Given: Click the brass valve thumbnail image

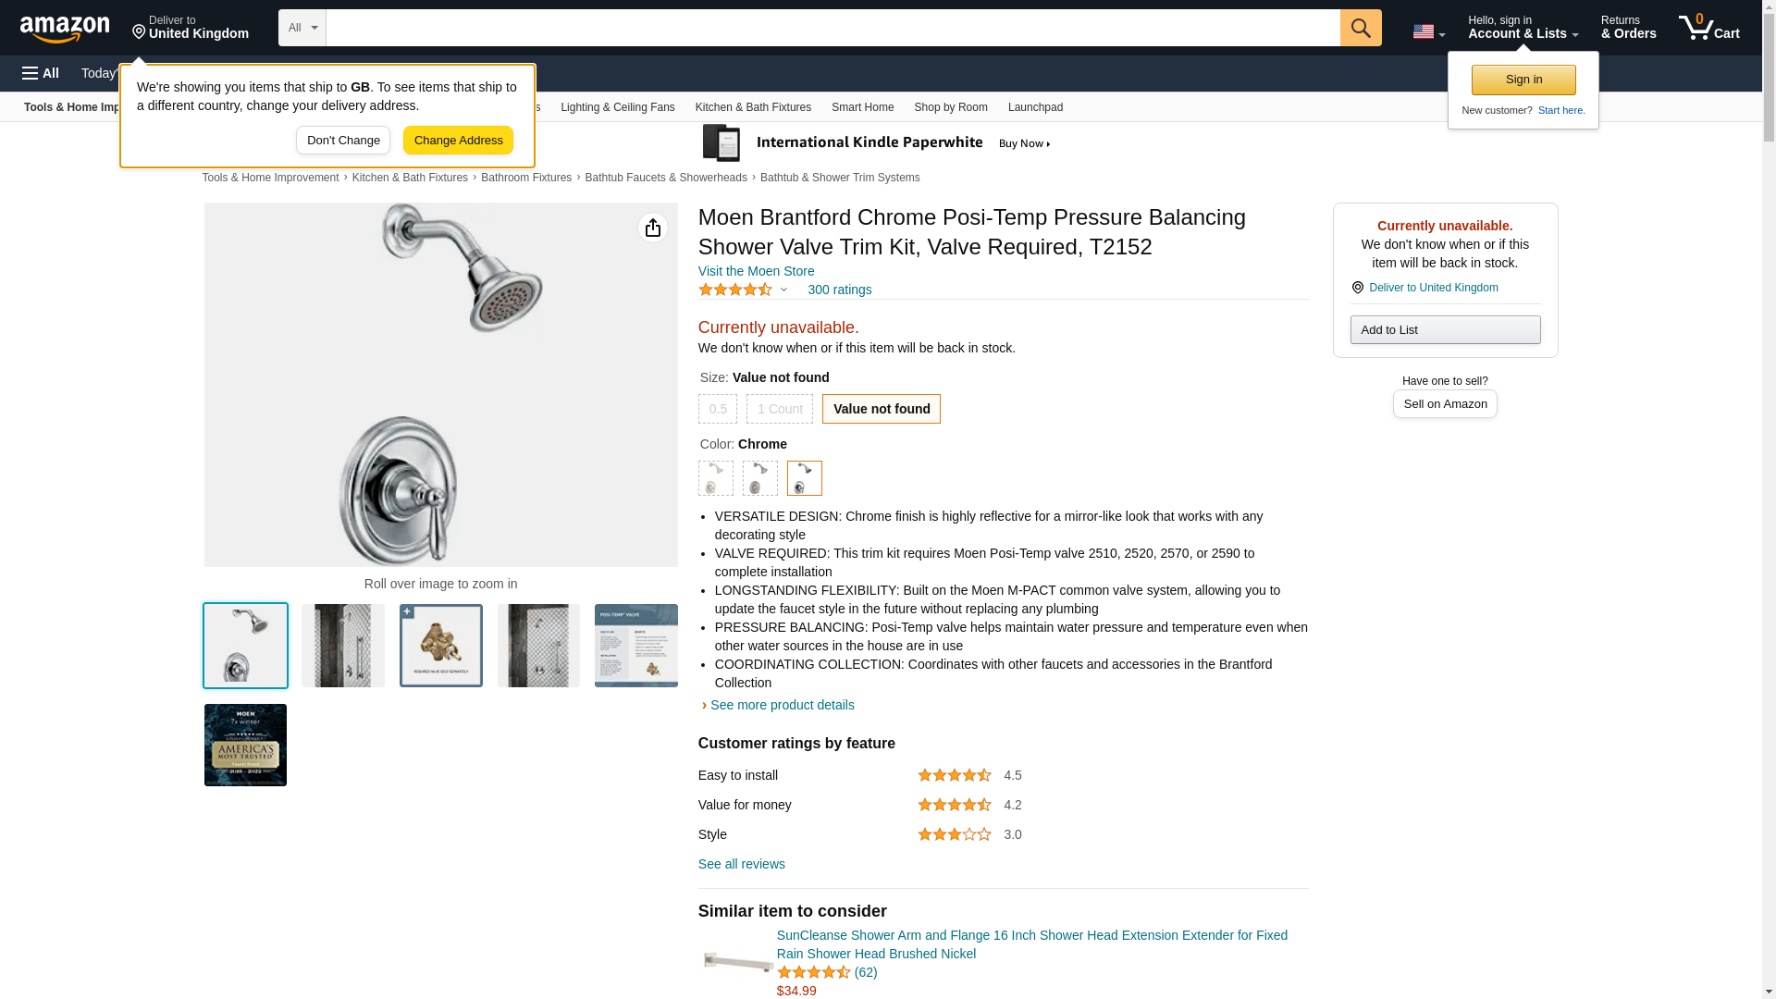Looking at the screenshot, I should [440, 646].
